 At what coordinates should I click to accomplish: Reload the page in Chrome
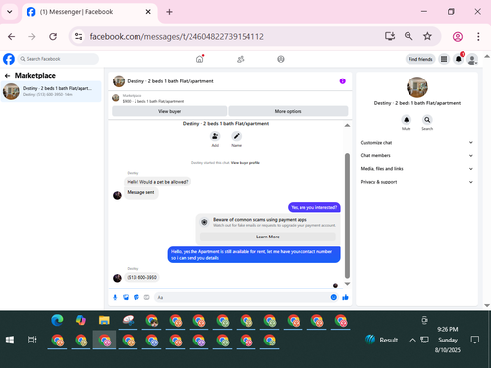(53, 36)
